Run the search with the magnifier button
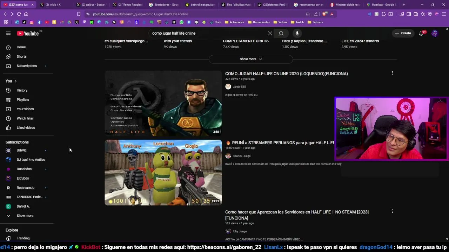The image size is (449, 252). [x=281, y=33]
